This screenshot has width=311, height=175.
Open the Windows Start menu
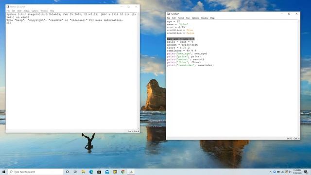point(4,172)
